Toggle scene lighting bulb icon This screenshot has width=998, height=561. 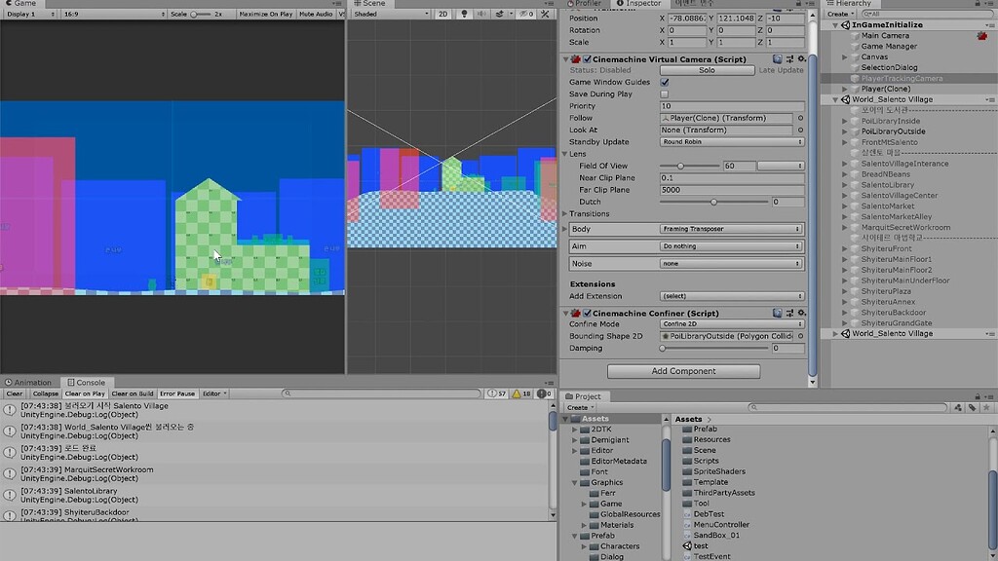coord(465,14)
